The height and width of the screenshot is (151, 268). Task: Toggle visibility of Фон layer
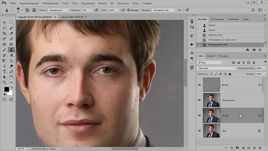point(199,131)
